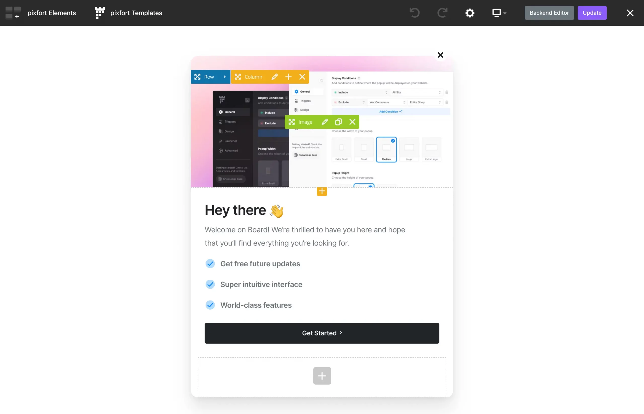Viewport: 644px width, 414px height.
Task: Open page settings gear
Action: pos(470,13)
